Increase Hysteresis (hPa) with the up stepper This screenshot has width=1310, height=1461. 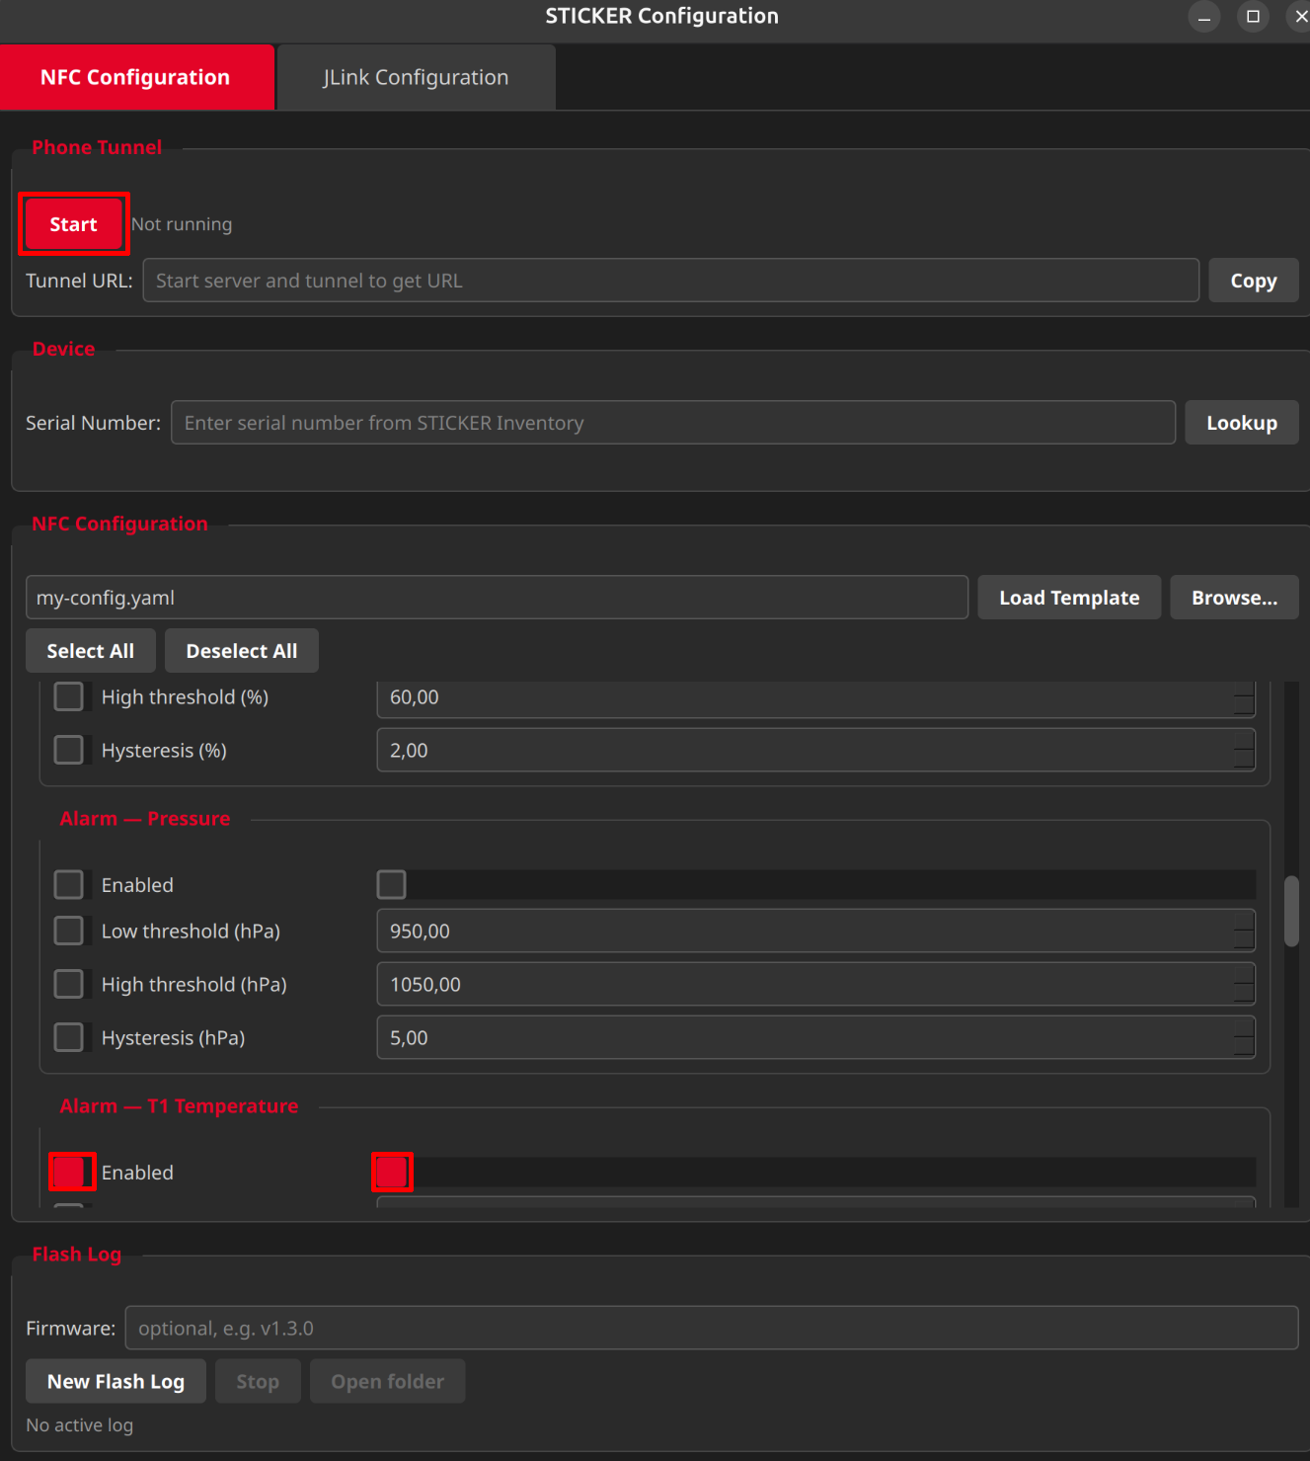tap(1245, 1027)
